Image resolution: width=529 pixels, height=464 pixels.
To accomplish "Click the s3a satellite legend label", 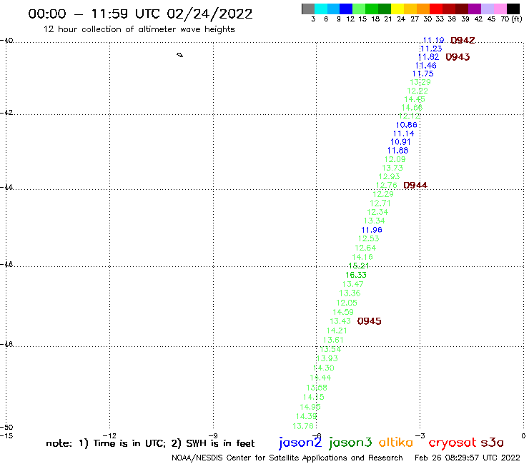I will click(493, 443).
